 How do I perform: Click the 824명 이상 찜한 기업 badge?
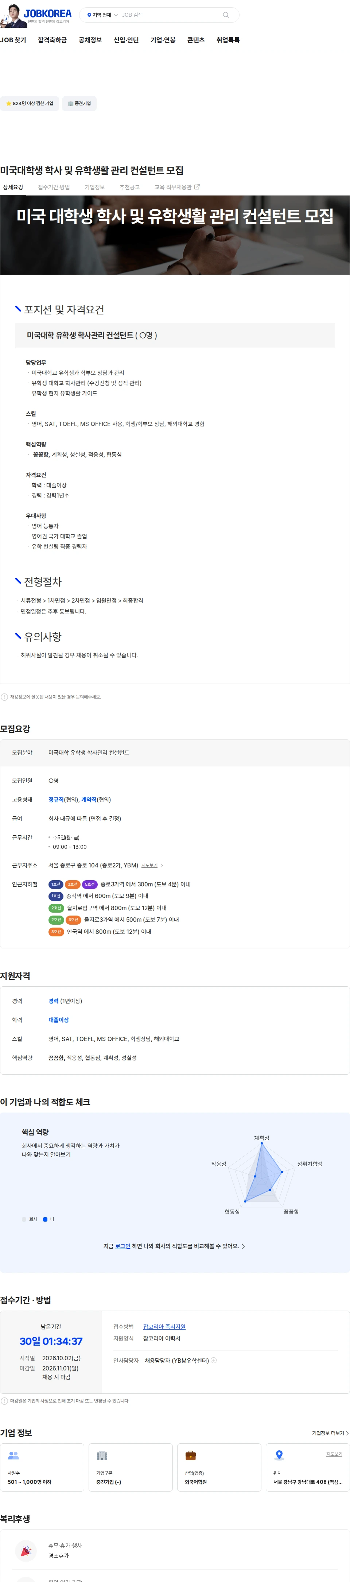point(30,103)
